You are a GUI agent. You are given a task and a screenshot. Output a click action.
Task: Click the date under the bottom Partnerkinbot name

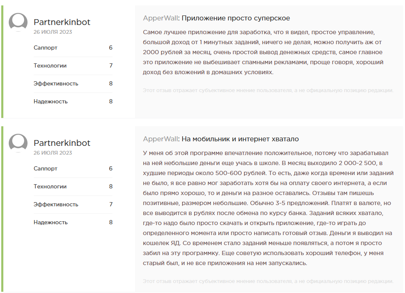[53, 153]
